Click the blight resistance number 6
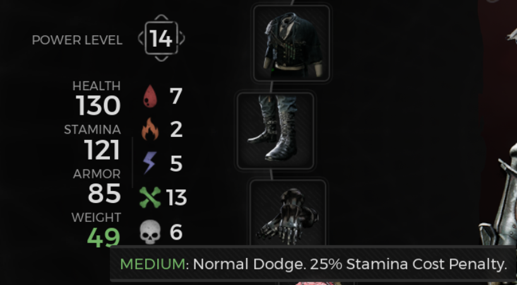This screenshot has height=285, width=517. click(176, 232)
